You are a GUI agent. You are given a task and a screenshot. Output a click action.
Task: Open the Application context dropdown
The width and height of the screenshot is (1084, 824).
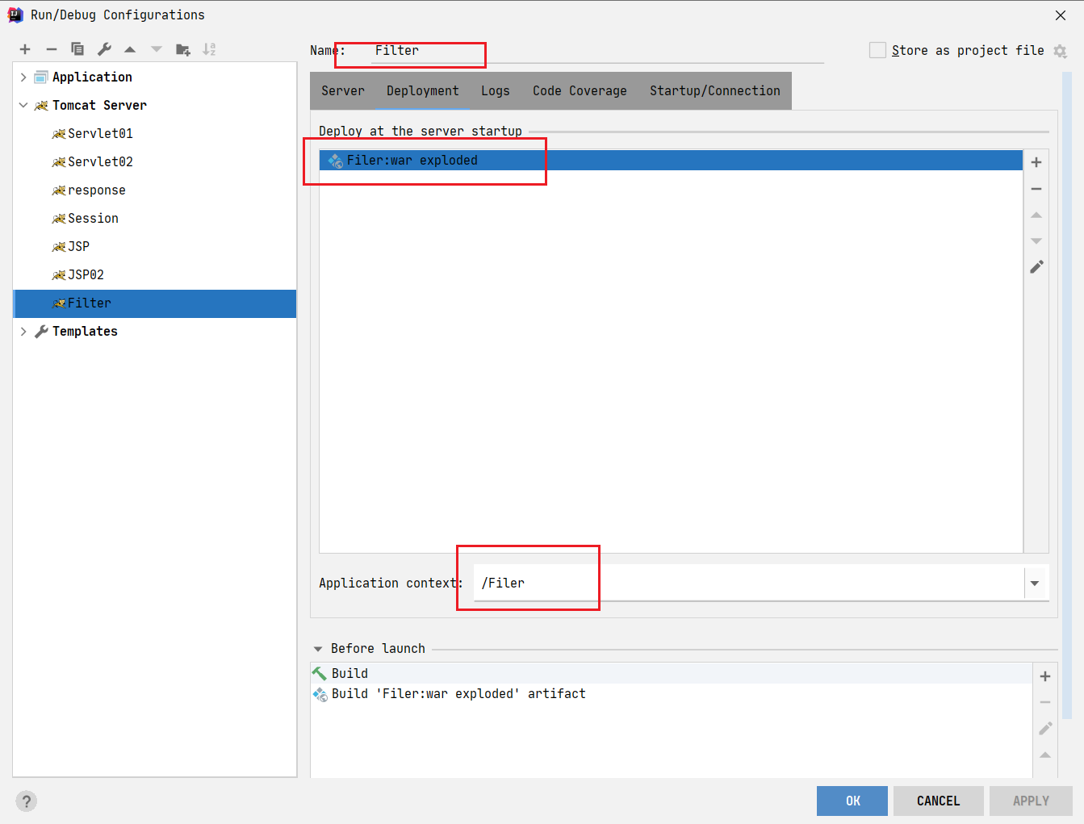point(1035,583)
